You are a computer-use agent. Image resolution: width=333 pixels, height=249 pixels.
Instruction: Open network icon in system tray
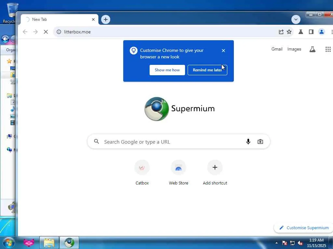click(292, 243)
